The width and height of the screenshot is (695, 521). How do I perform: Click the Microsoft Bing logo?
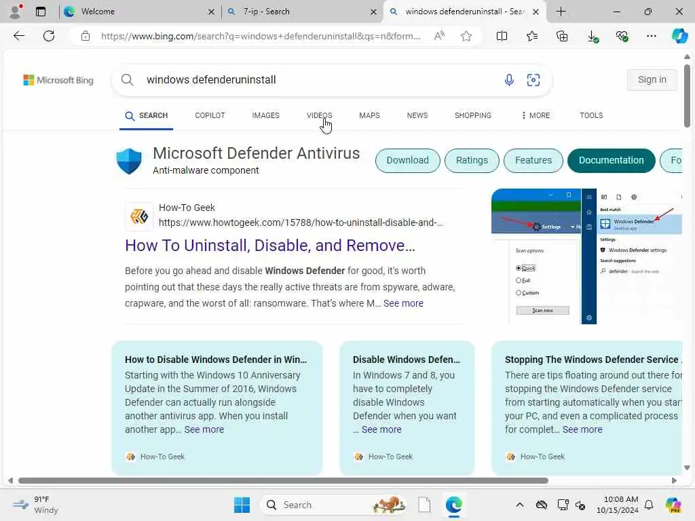(58, 80)
